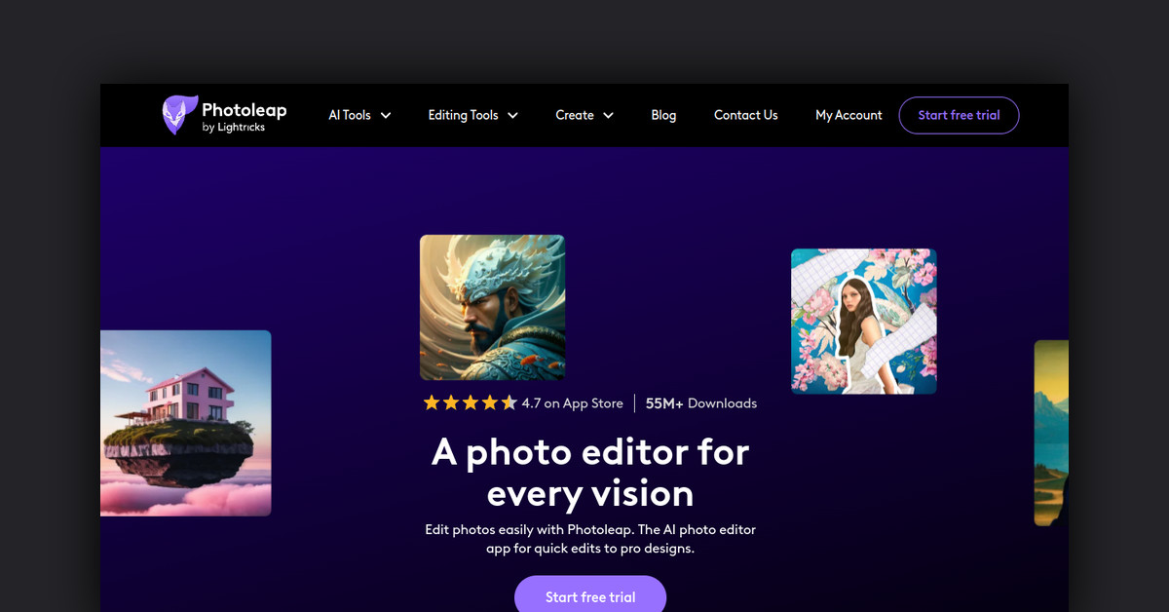The image size is (1169, 612).
Task: Navigate to My Account
Action: click(848, 115)
